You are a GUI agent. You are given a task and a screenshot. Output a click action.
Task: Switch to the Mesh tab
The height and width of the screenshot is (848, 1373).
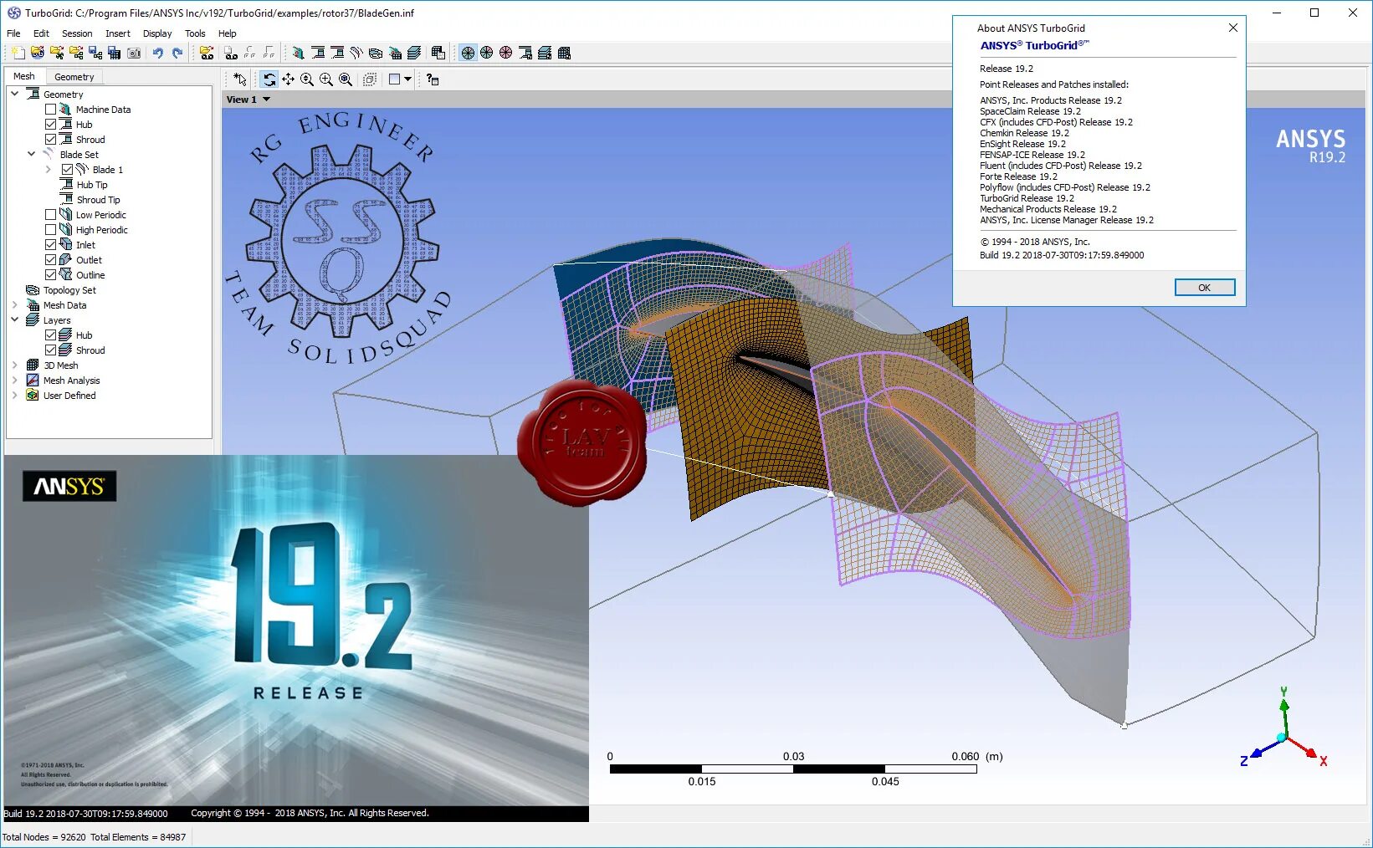point(24,76)
